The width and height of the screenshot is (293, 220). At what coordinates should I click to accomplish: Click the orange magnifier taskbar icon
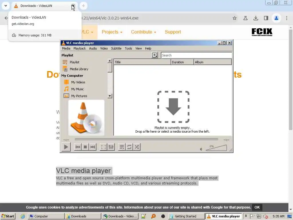153,217
